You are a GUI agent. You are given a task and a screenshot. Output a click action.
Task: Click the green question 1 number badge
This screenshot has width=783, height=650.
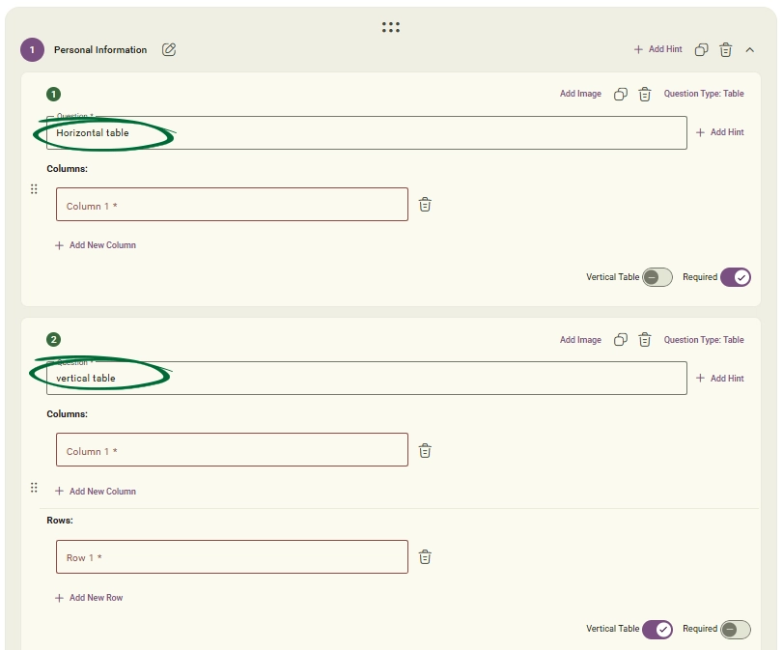pos(53,94)
